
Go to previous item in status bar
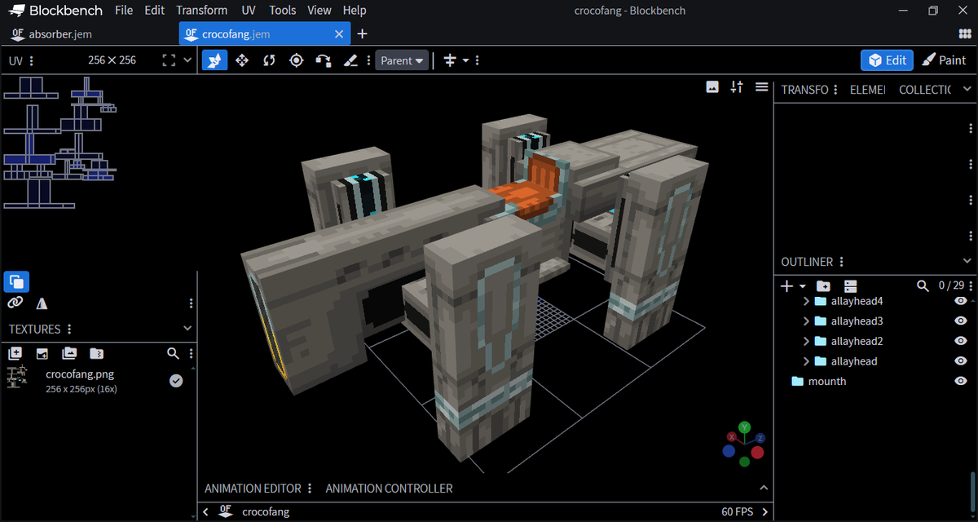tap(205, 512)
